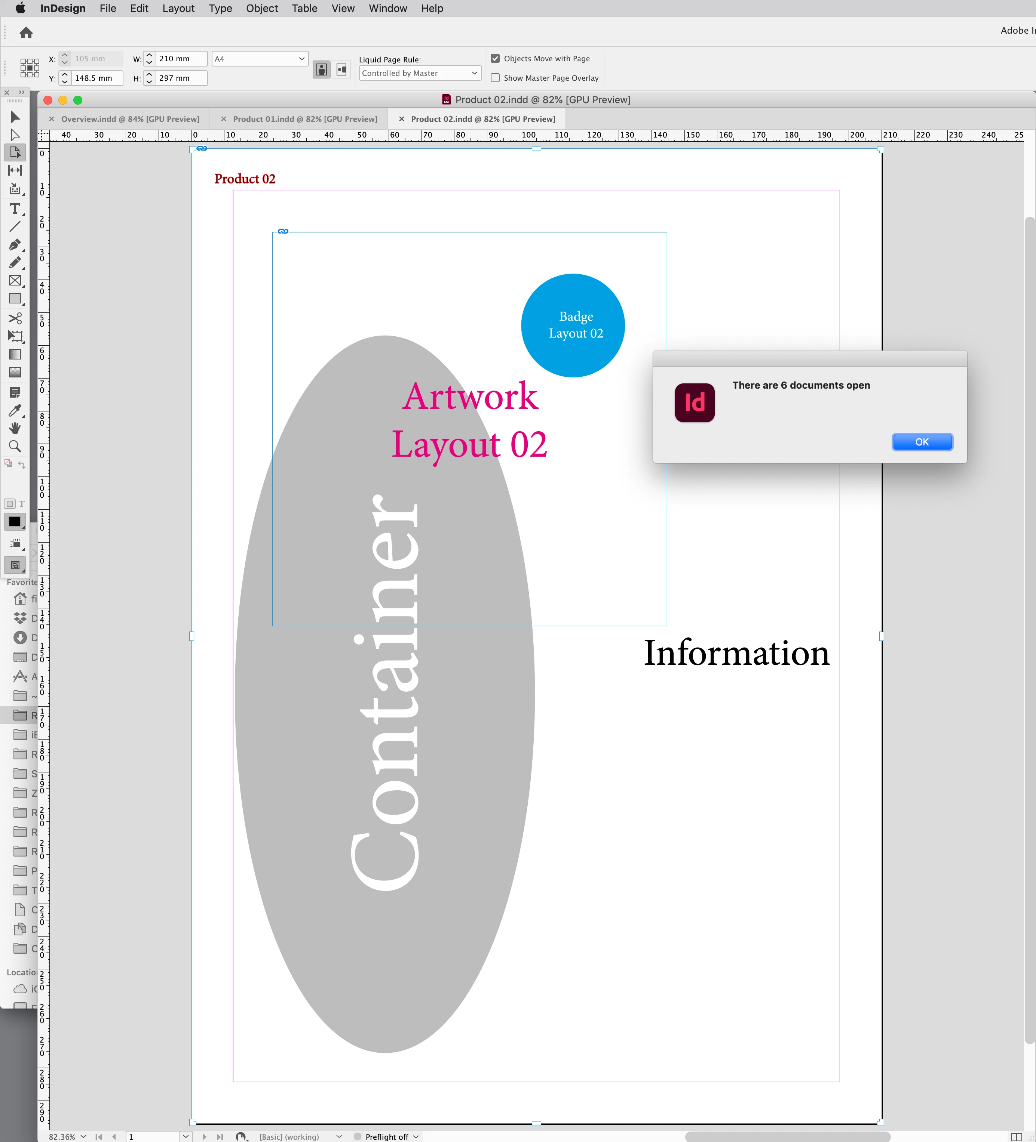Enable Show Master Page Overlay
The image size is (1036, 1142).
pos(495,78)
